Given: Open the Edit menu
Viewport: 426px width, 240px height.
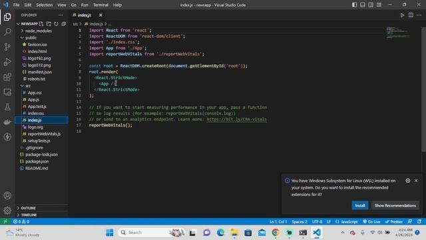Looking at the screenshot, I should coord(27,5).
